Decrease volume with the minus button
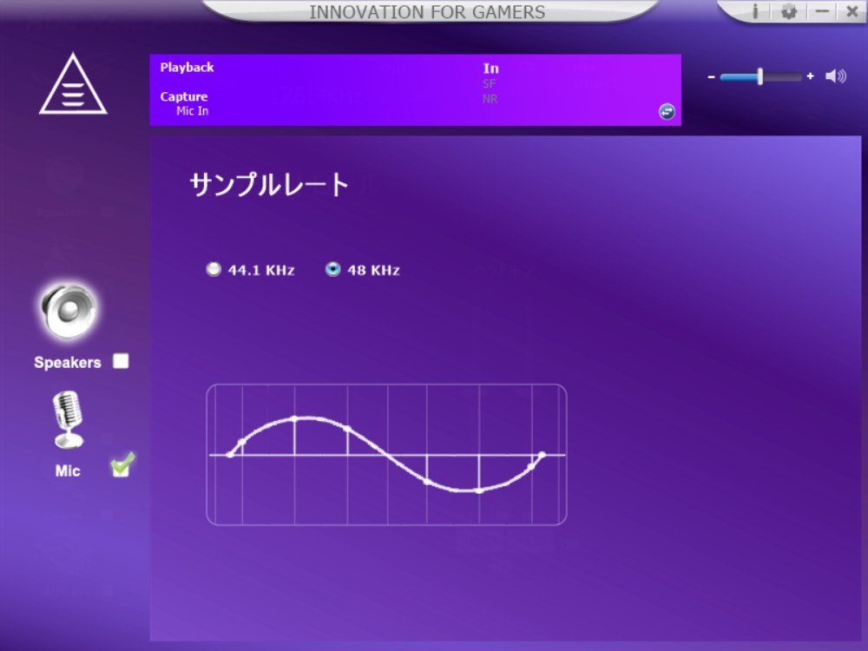Viewport: 868px width, 651px height. [x=712, y=77]
